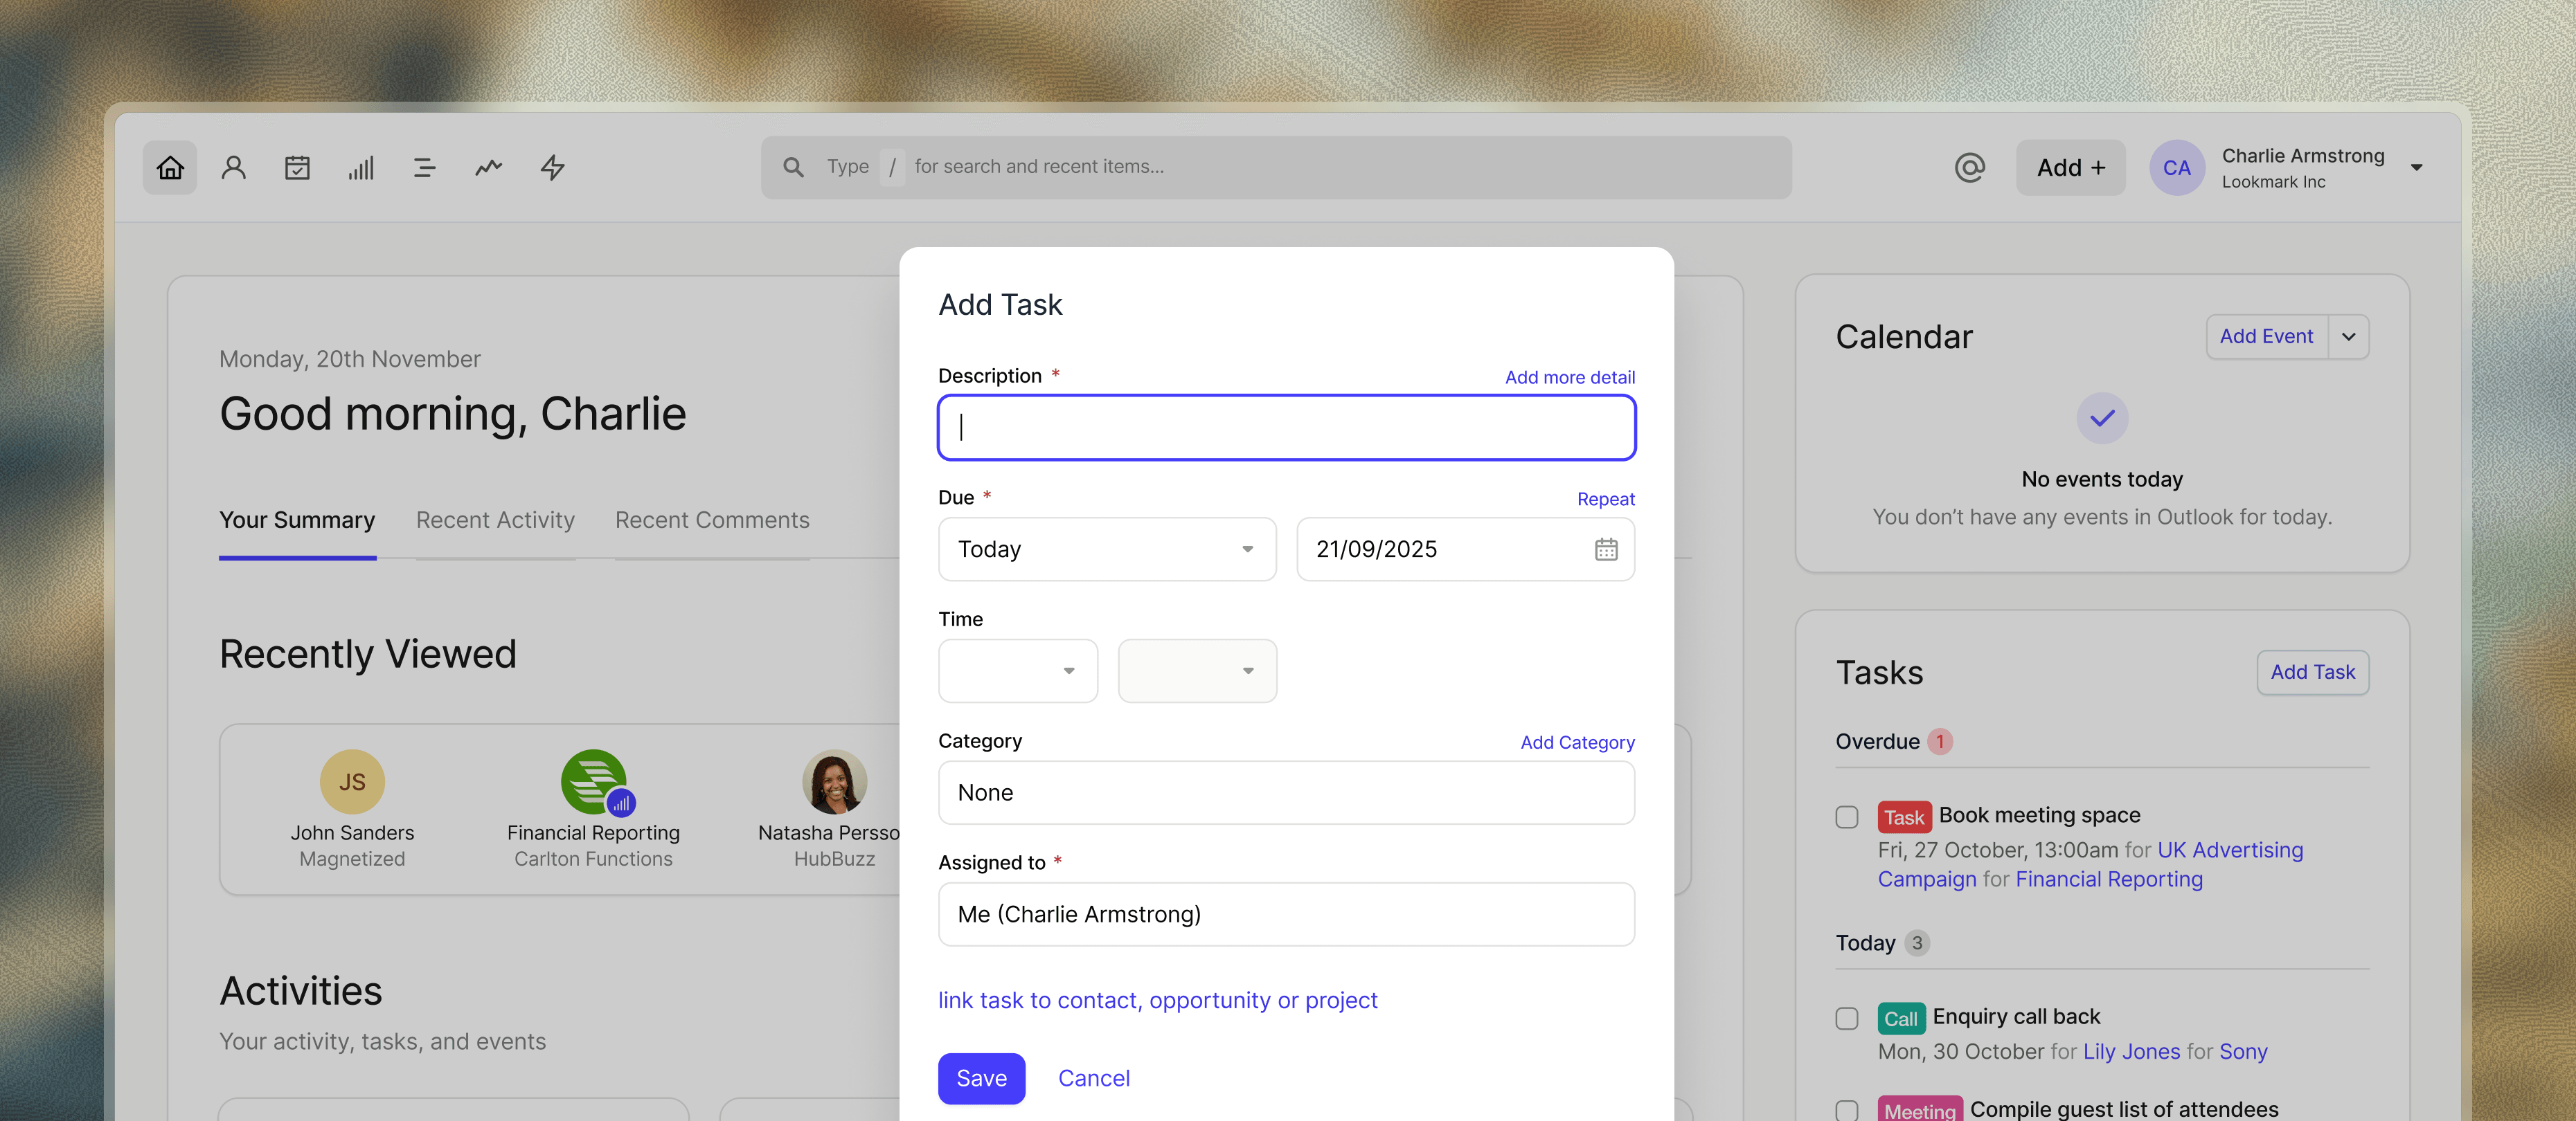Open quick actions via the lightning bolt icon
The height and width of the screenshot is (1121, 2576).
(x=552, y=167)
